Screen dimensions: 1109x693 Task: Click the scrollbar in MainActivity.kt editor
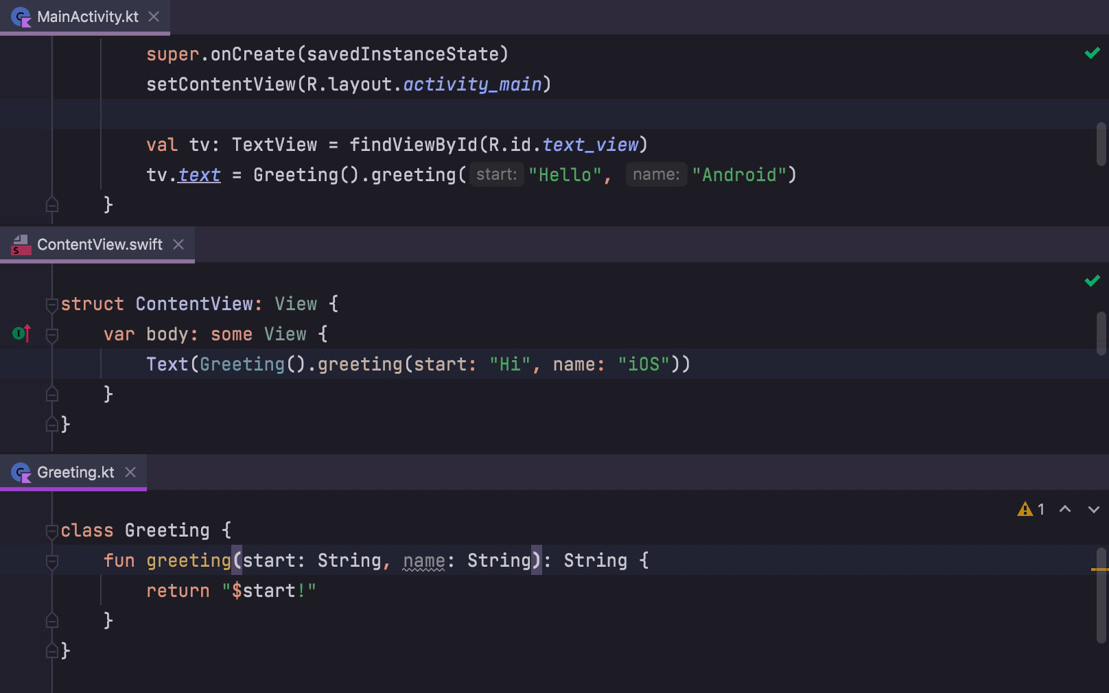[1101, 144]
